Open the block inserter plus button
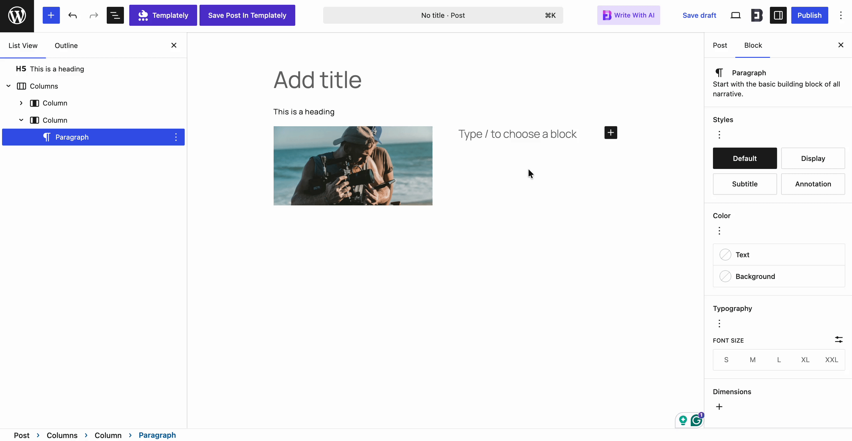Screen dimensions: 852x441 tap(51, 15)
